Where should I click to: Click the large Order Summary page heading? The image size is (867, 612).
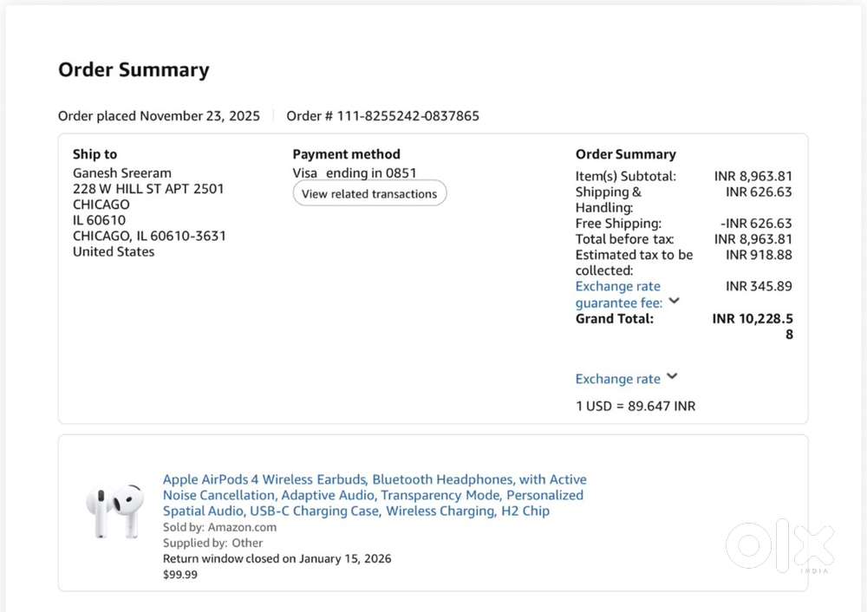[x=134, y=69]
